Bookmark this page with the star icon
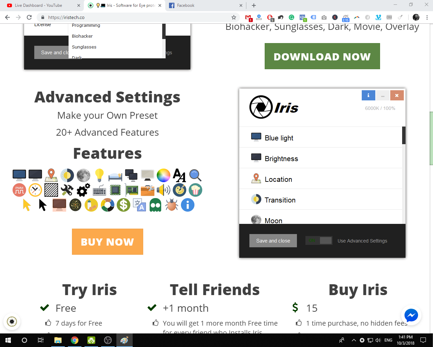This screenshot has height=347, width=433. (233, 17)
